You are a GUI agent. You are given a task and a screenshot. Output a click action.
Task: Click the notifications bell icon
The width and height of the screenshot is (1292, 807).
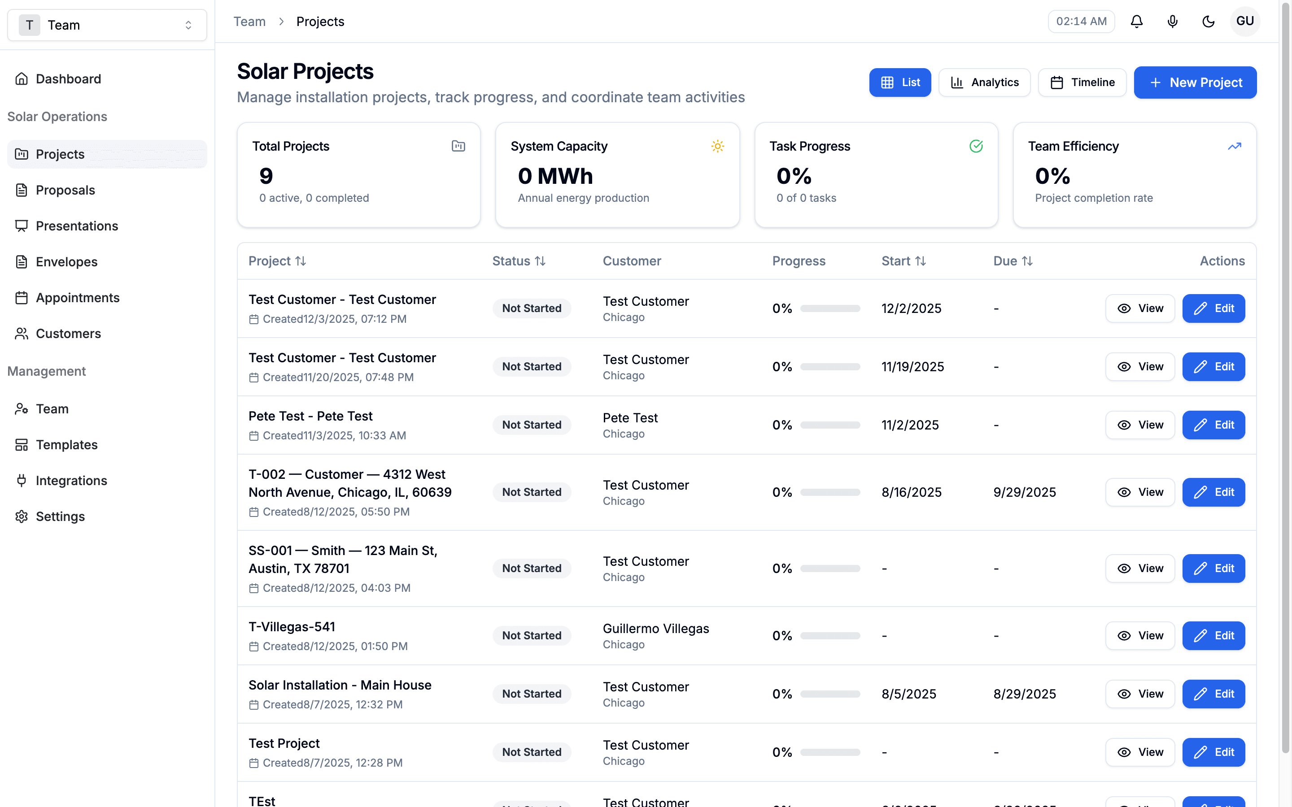pyautogui.click(x=1137, y=22)
